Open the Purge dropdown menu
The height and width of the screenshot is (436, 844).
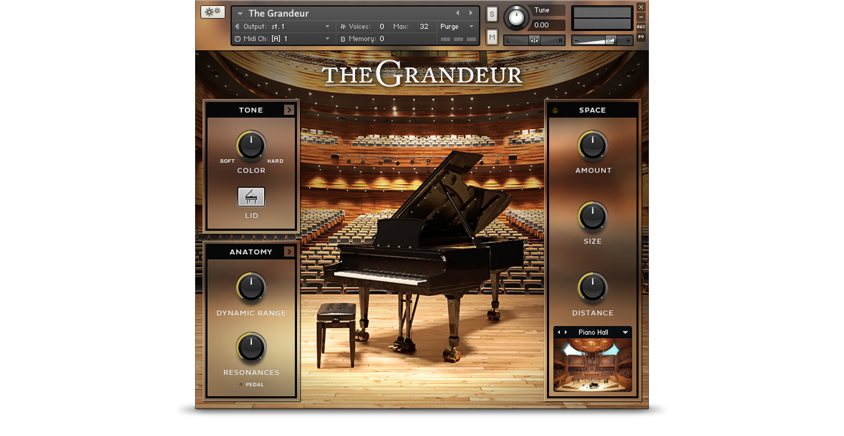(457, 26)
